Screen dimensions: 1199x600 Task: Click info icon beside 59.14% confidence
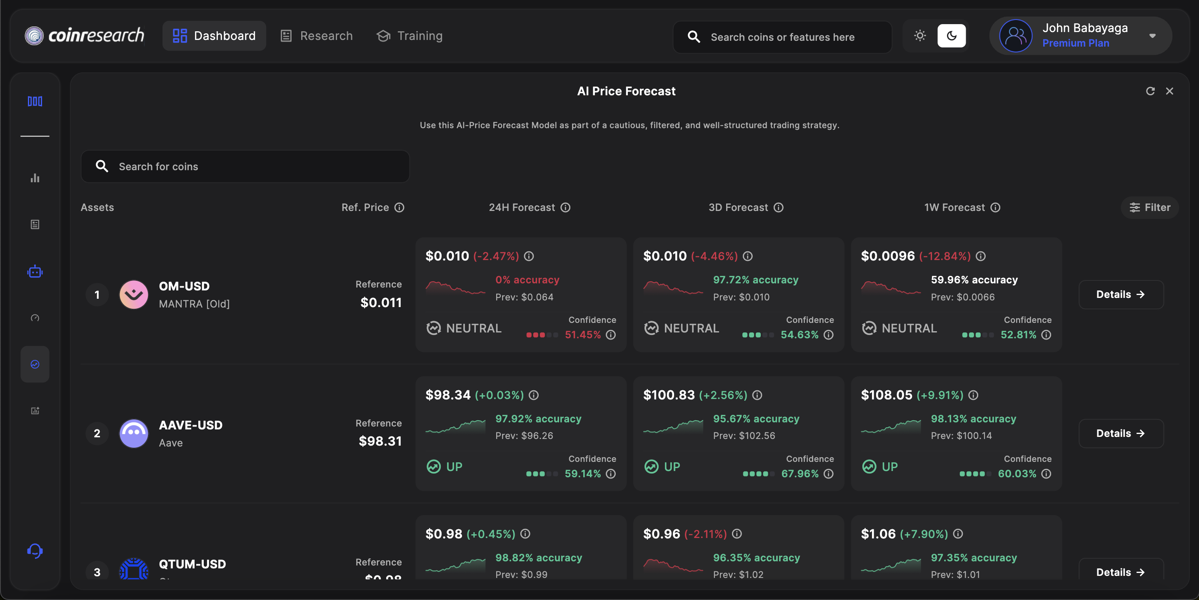[x=611, y=474]
